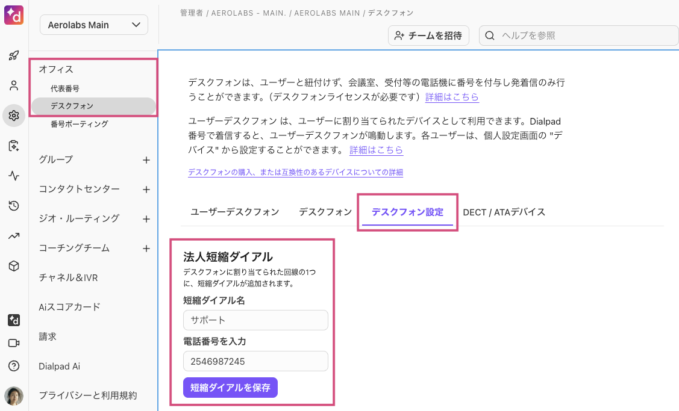
Task: Click the search magnifier icon
Action: tap(490, 36)
